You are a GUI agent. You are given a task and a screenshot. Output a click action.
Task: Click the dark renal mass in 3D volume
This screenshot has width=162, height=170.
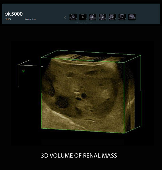[62, 102]
